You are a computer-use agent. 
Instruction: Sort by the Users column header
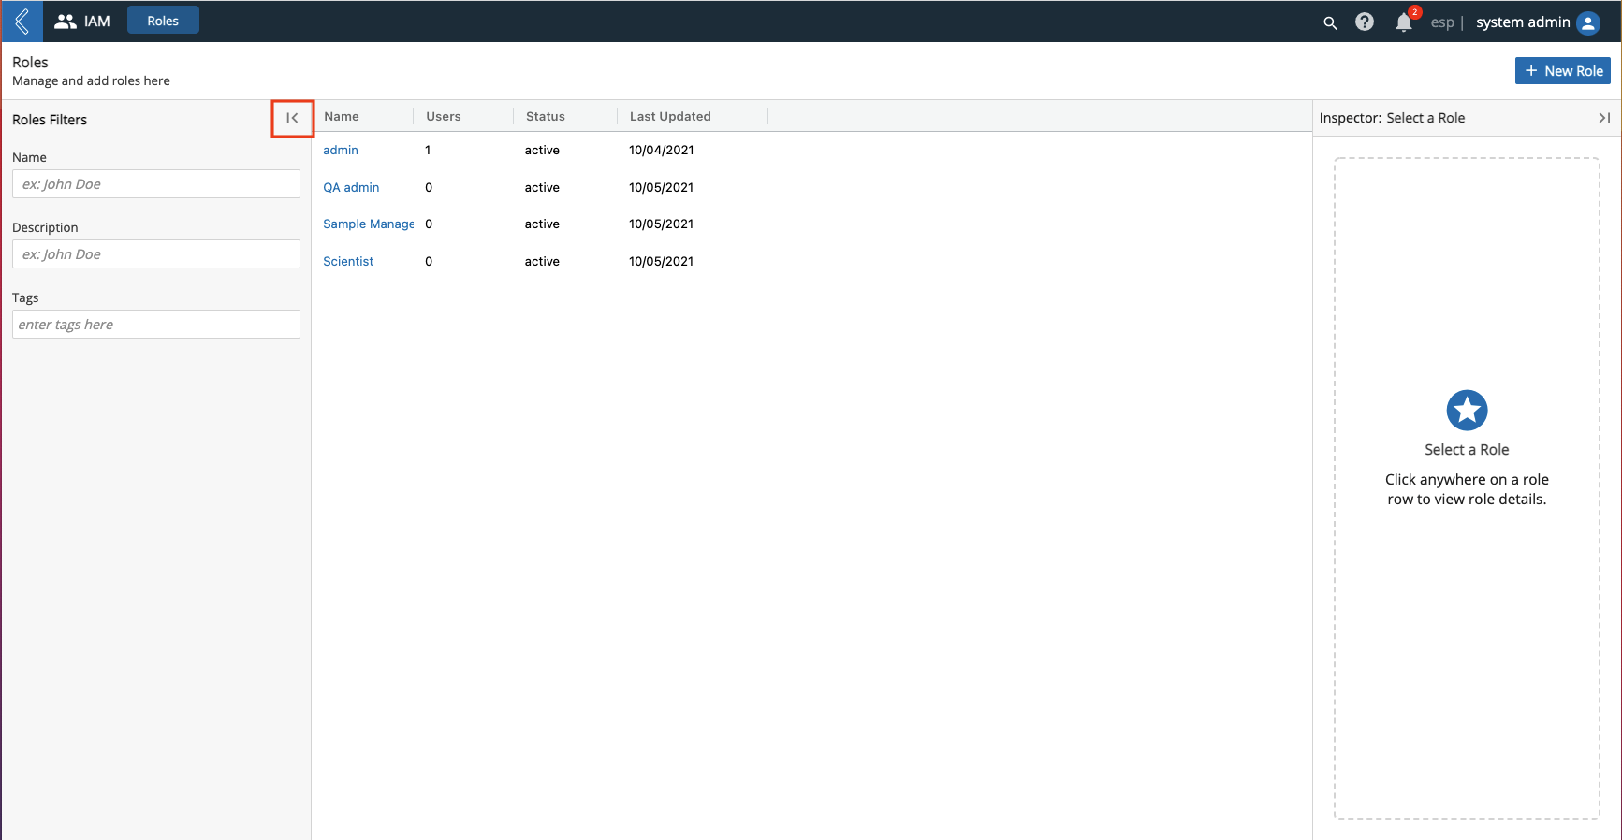pyautogui.click(x=444, y=116)
